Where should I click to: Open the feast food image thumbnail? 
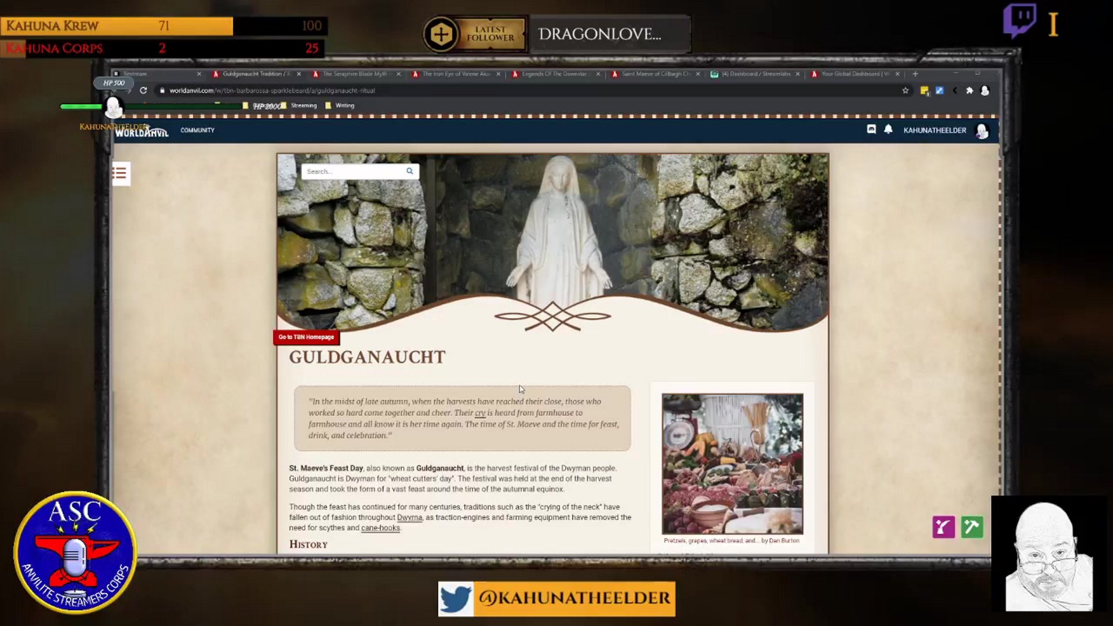[732, 464]
